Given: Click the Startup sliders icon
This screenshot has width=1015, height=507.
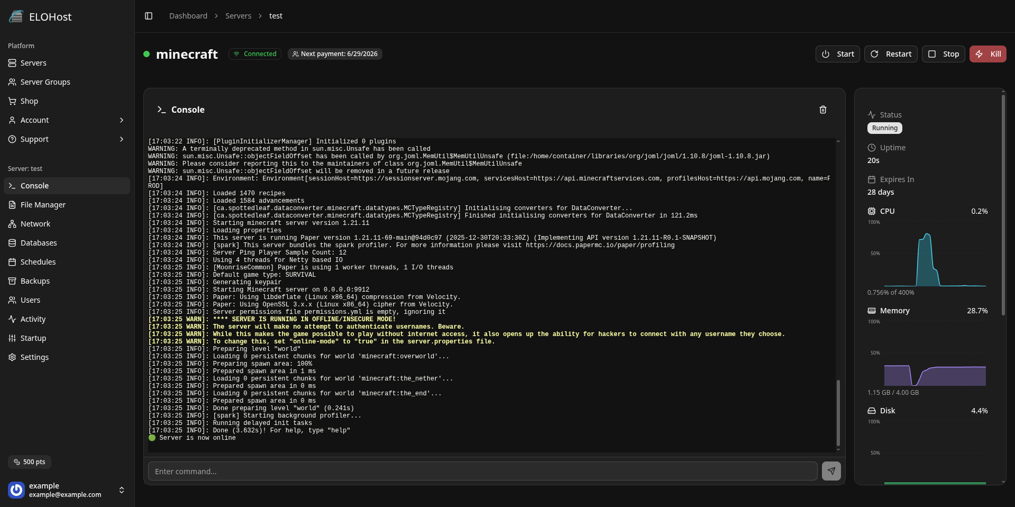Looking at the screenshot, I should (12, 338).
